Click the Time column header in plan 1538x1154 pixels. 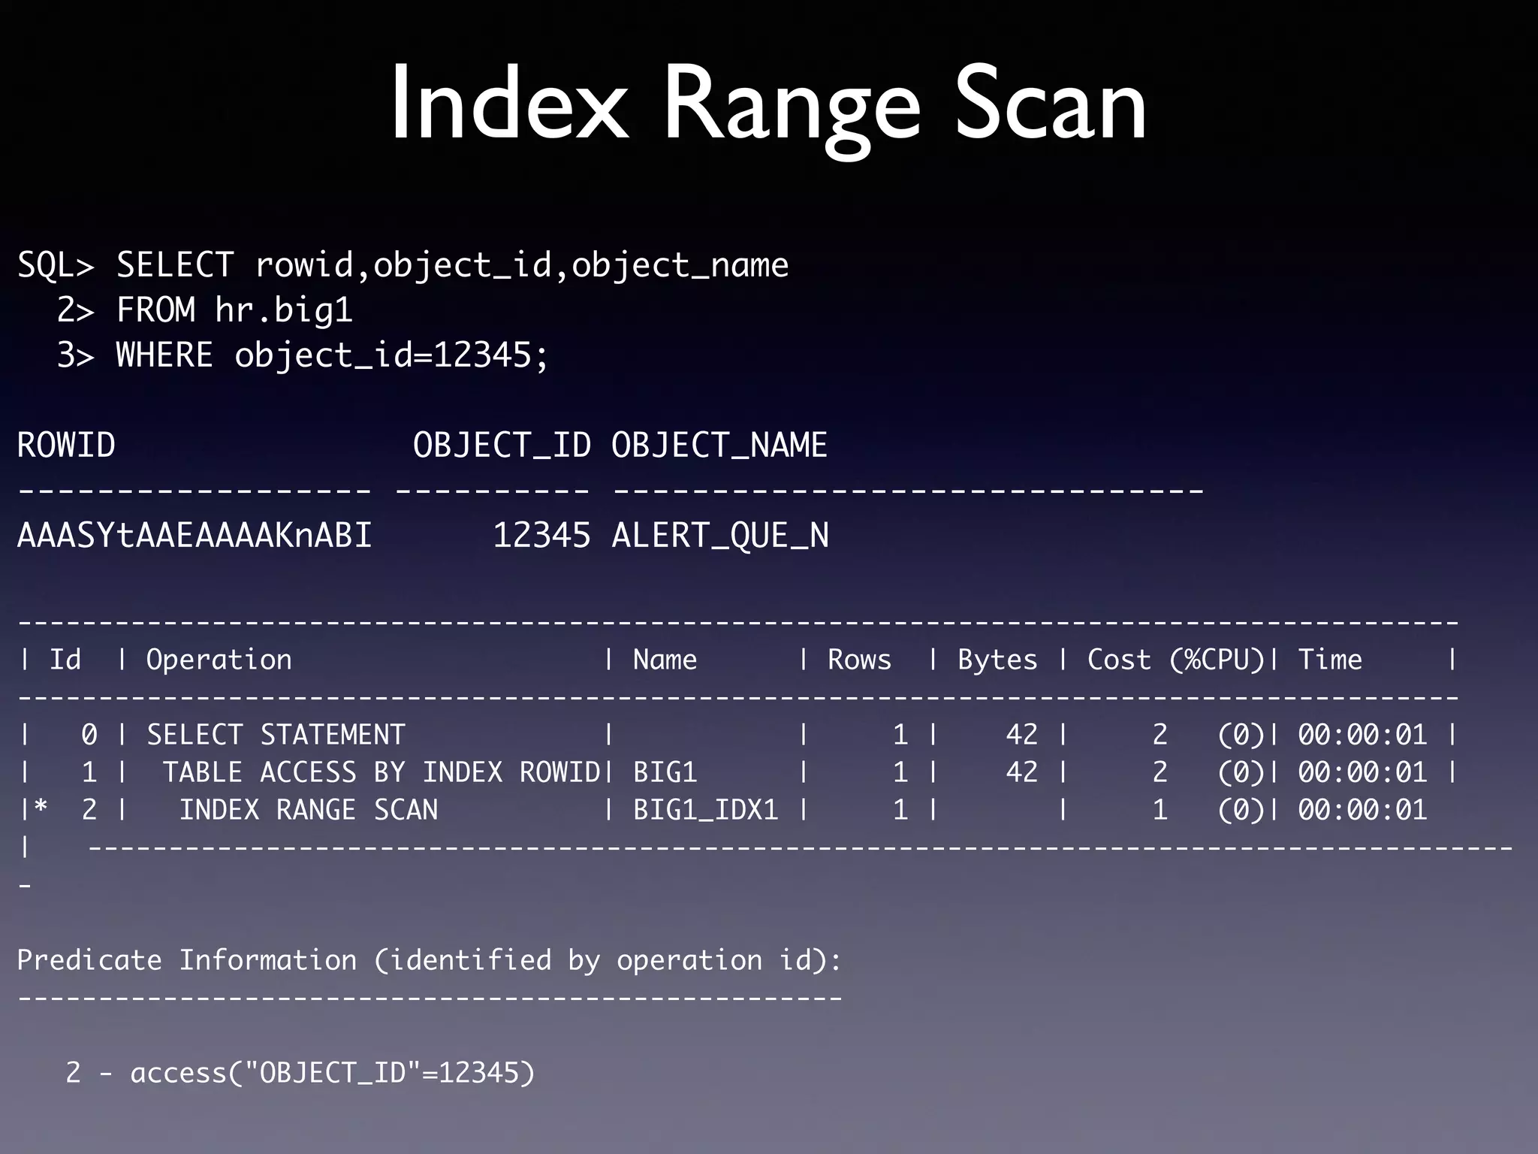(1329, 660)
